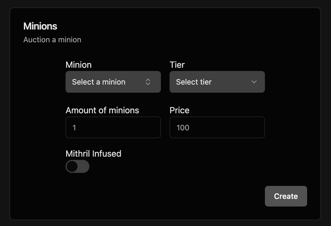The height and width of the screenshot is (226, 331).
Task: Click the "Minions" card heading
Action: [x=40, y=26]
